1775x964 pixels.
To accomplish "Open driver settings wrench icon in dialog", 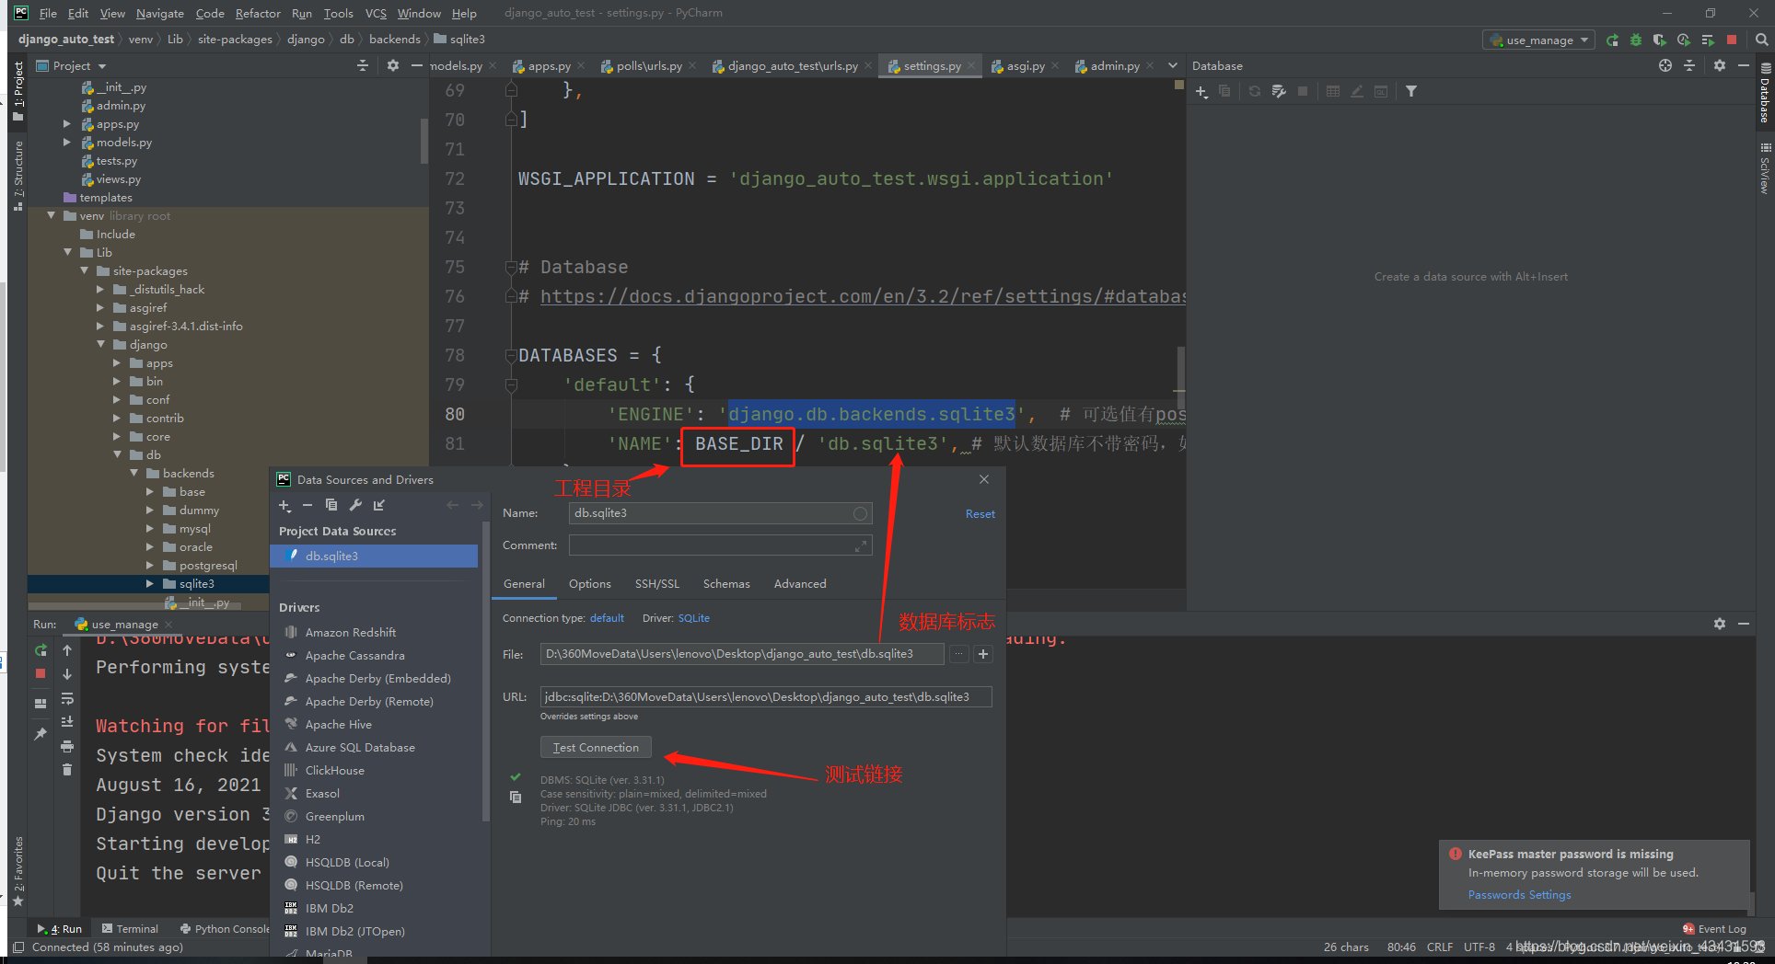I will coord(355,506).
